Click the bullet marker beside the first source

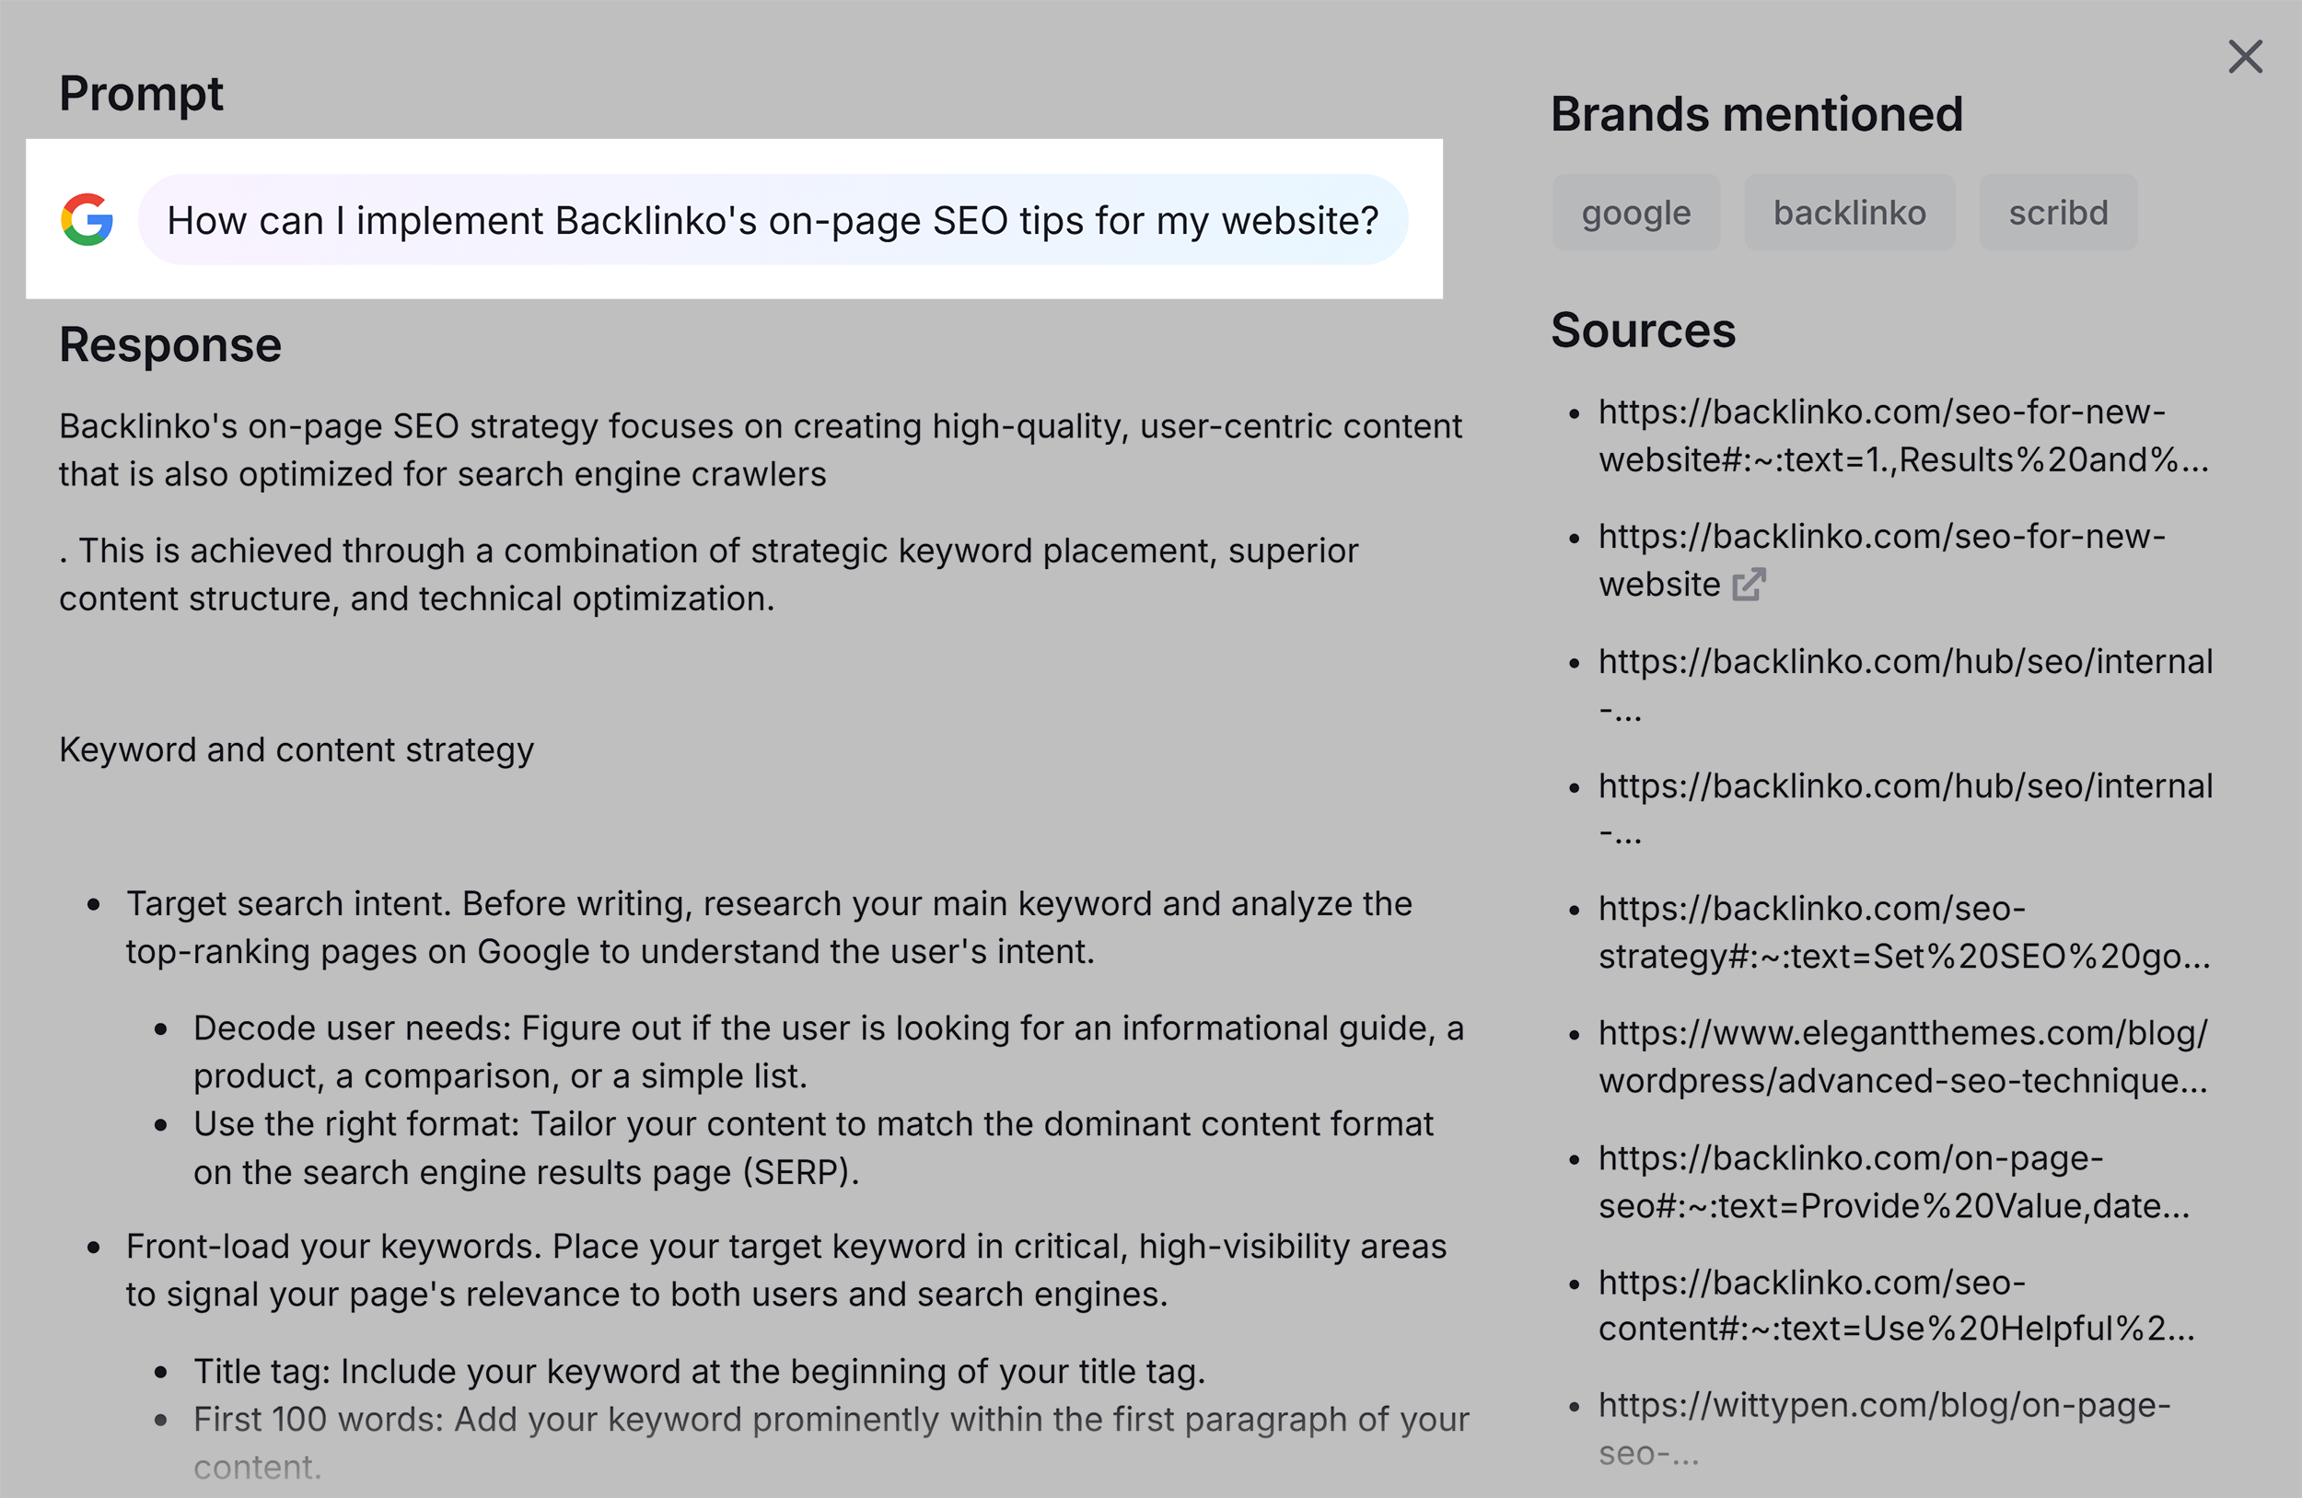click(1576, 414)
